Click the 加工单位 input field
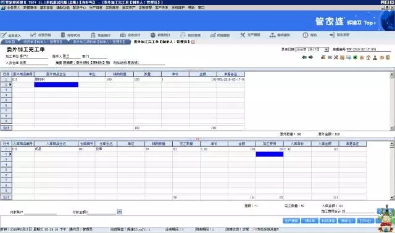The height and width of the screenshot is (233, 395). pos(33,56)
